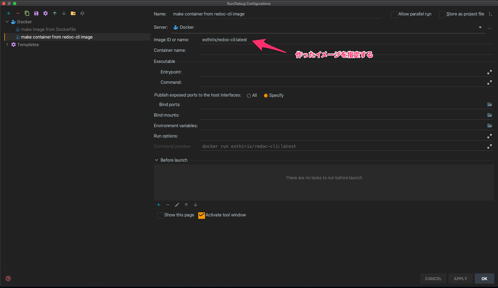Move configuration down in the list
Viewport: 498px width, 288px height.
click(64, 13)
